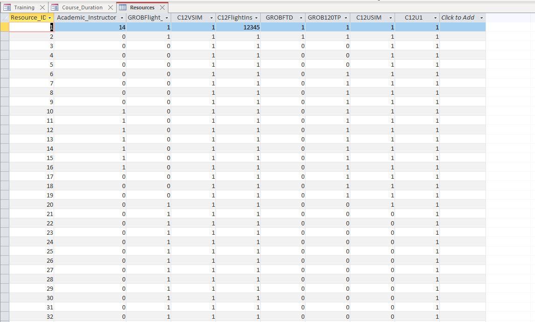Click the record selector for row 10
Image resolution: width=535 pixels, height=322 pixels.
click(4, 111)
